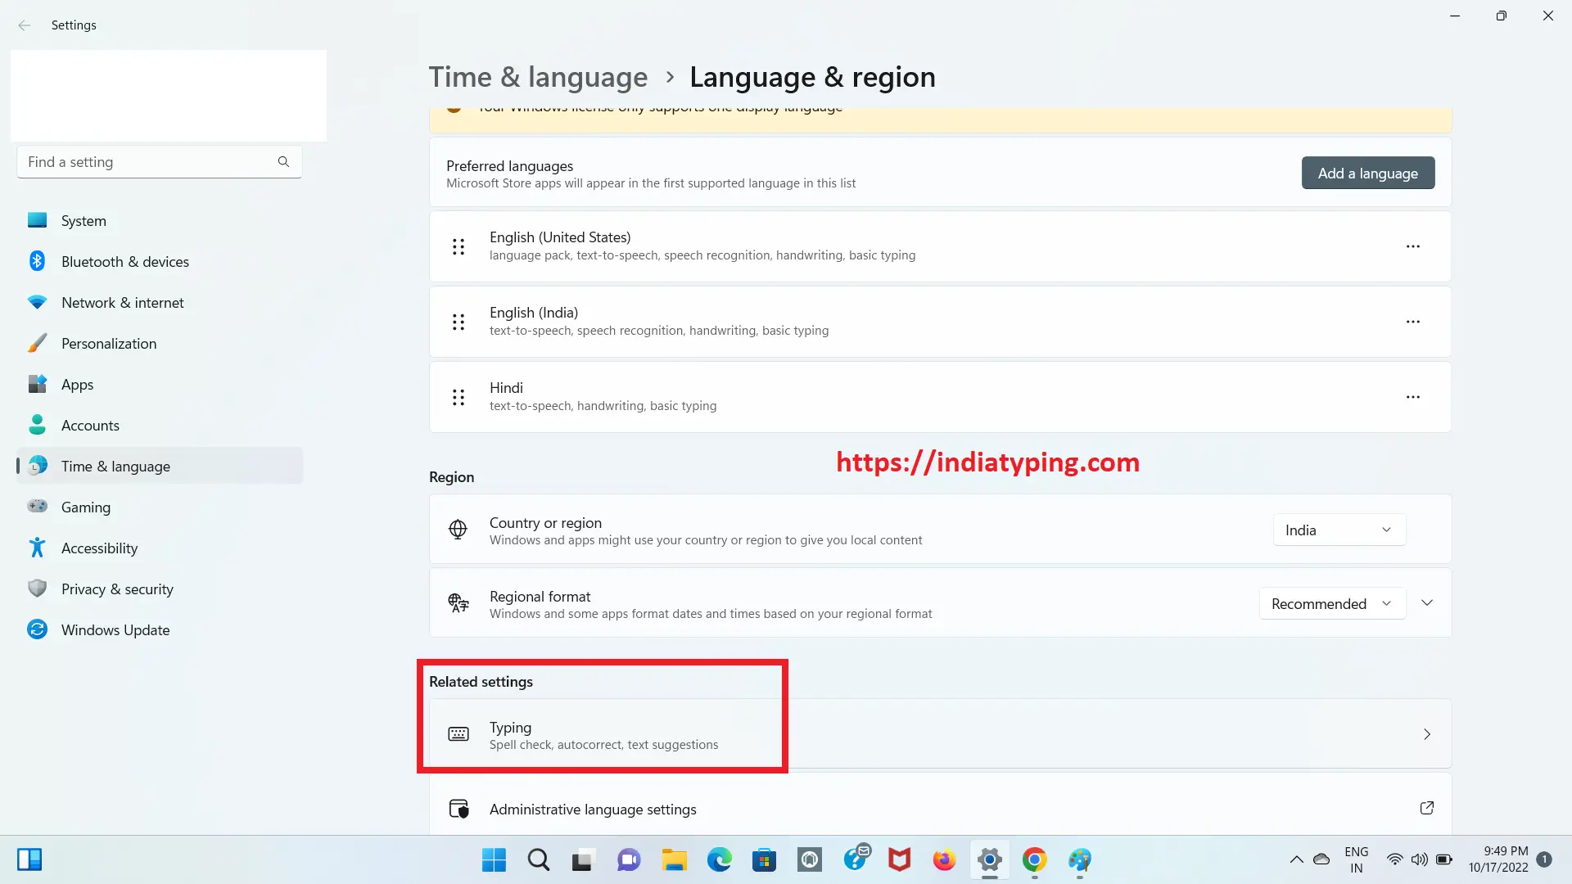Click the taskbar search icon
Image resolution: width=1572 pixels, height=884 pixels.
(x=539, y=859)
